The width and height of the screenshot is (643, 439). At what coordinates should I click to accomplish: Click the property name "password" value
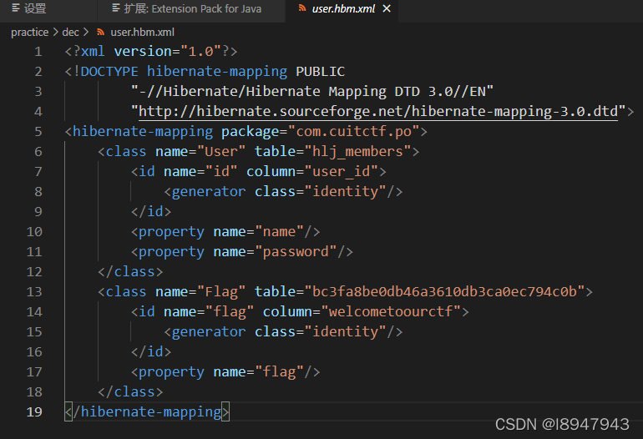(x=296, y=252)
